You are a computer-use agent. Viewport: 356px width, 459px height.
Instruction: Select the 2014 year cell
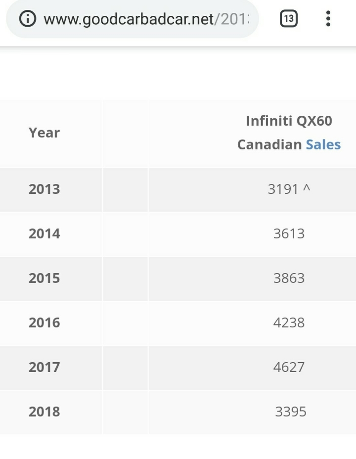(44, 233)
